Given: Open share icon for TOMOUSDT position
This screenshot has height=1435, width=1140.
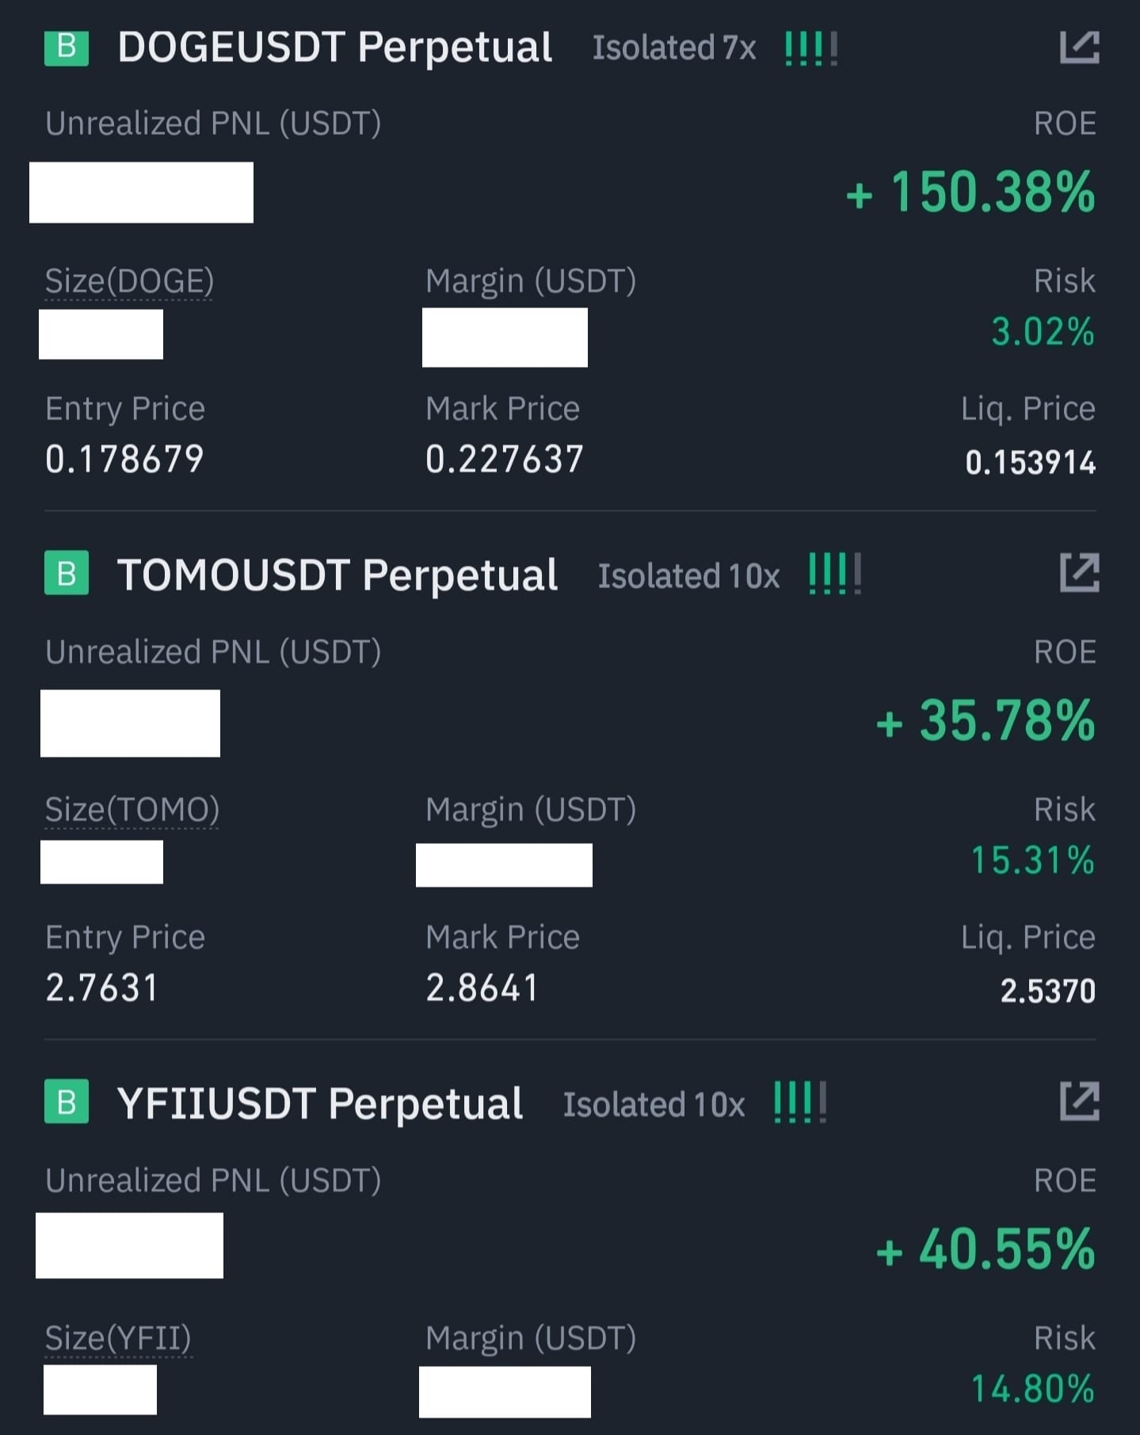Looking at the screenshot, I should coord(1079,573).
